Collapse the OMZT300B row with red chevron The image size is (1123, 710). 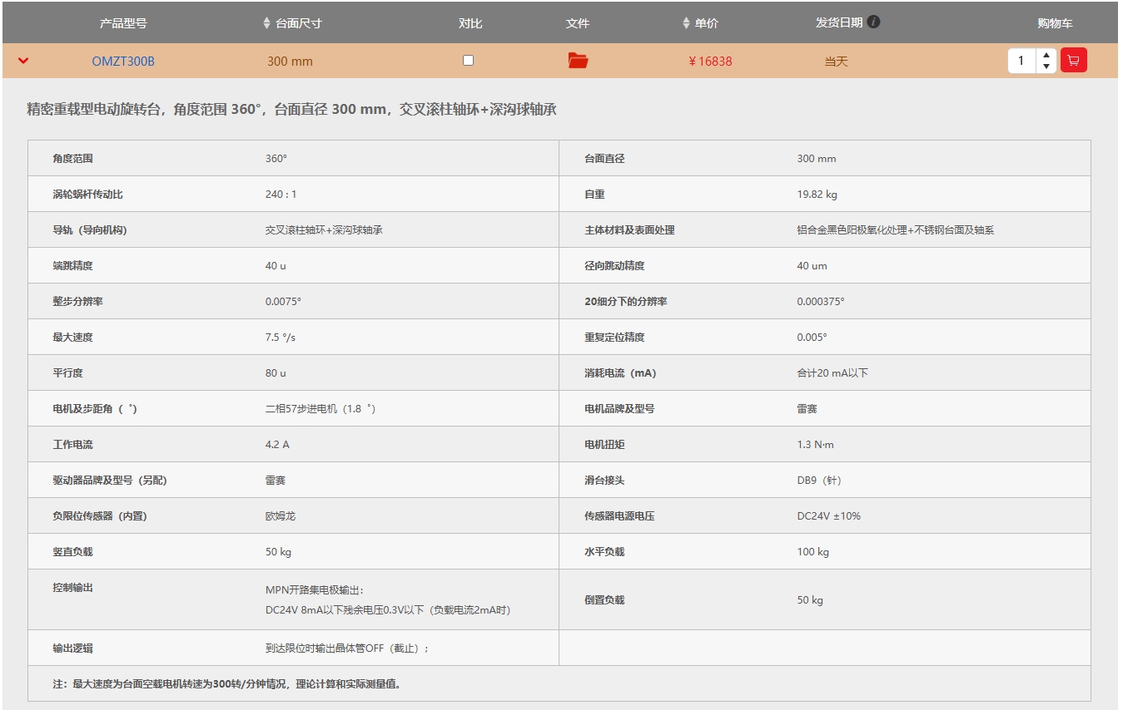(23, 61)
